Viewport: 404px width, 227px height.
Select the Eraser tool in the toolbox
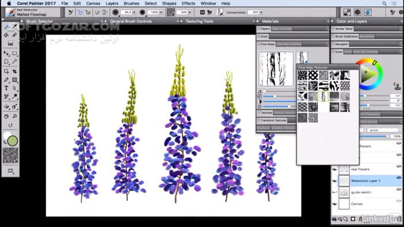pos(14,35)
